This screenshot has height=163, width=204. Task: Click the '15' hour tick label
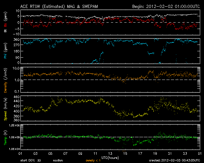[125, 154]
